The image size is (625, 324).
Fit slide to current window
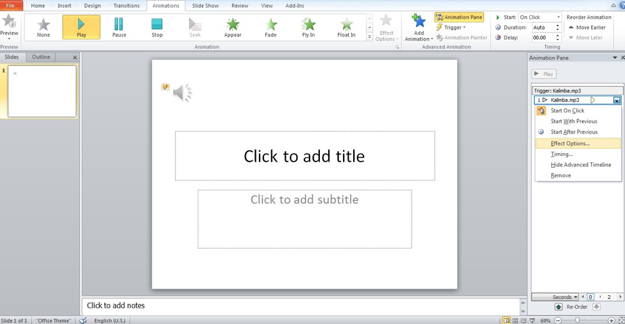click(x=621, y=320)
